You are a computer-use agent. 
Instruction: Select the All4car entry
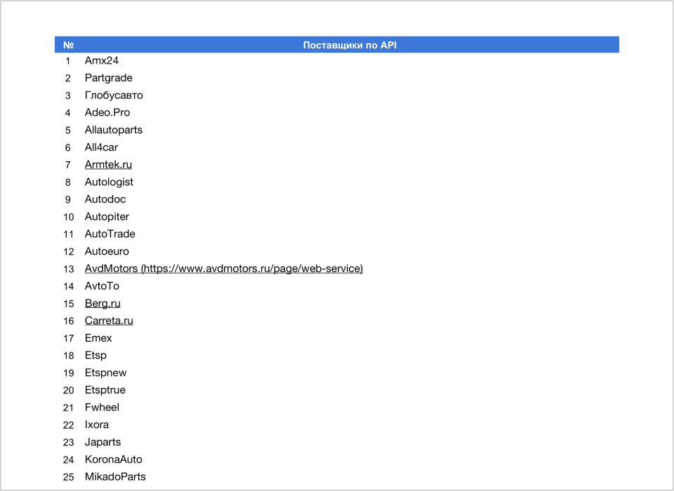pos(101,147)
